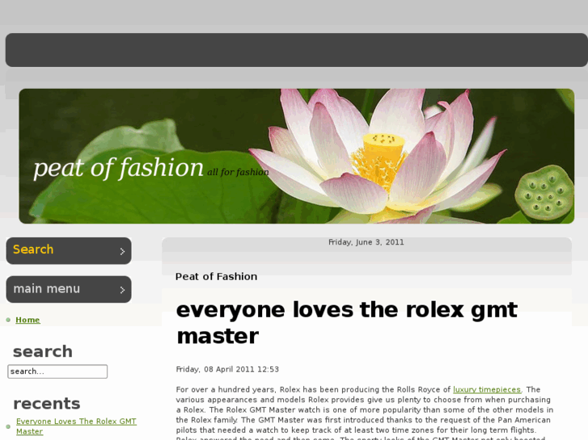Follow the luxury timepieces link
This screenshot has height=440, width=588.
tap(487, 389)
